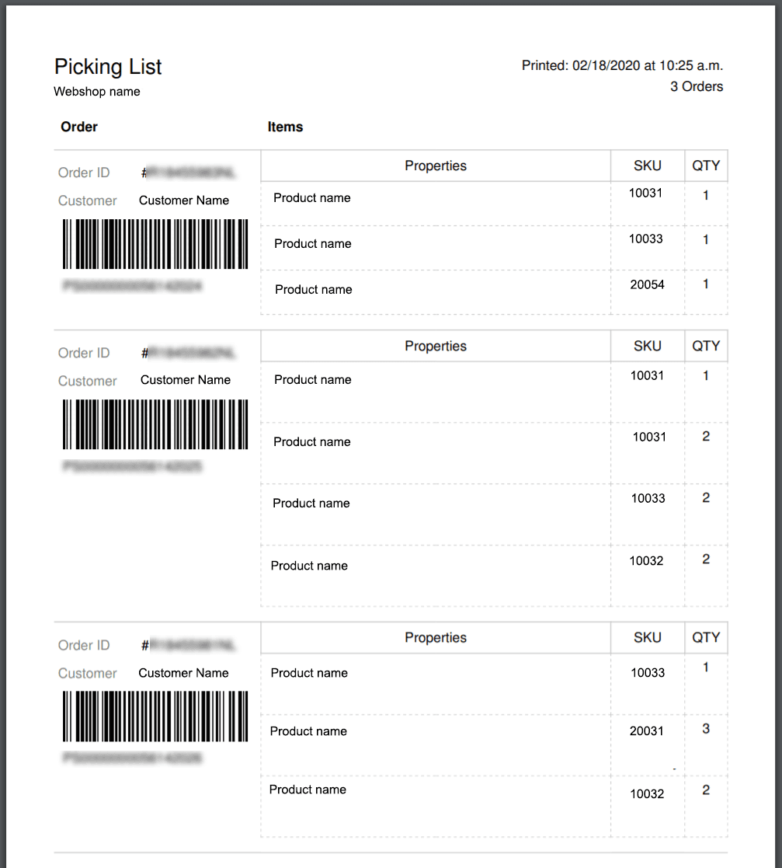
Task: Click the second order's QTY header
Action: pyautogui.click(x=706, y=346)
